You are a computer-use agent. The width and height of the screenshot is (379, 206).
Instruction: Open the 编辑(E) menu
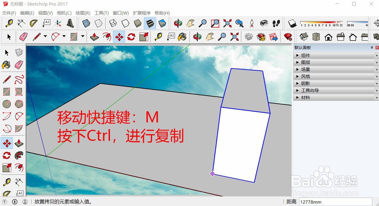[27, 13]
